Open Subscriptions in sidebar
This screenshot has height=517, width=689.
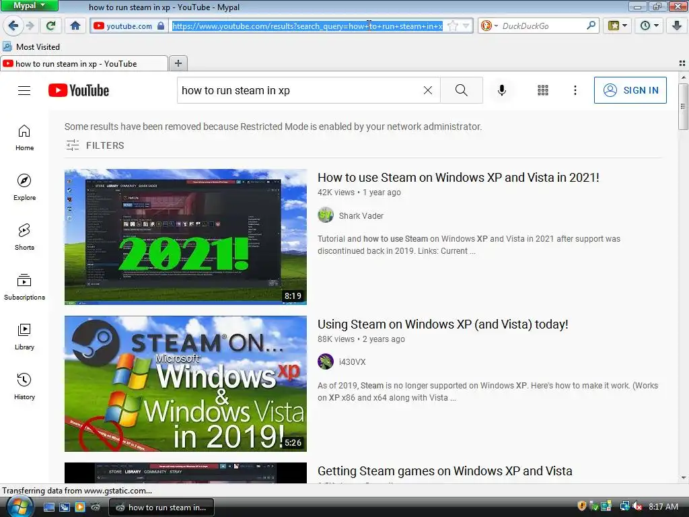24,287
